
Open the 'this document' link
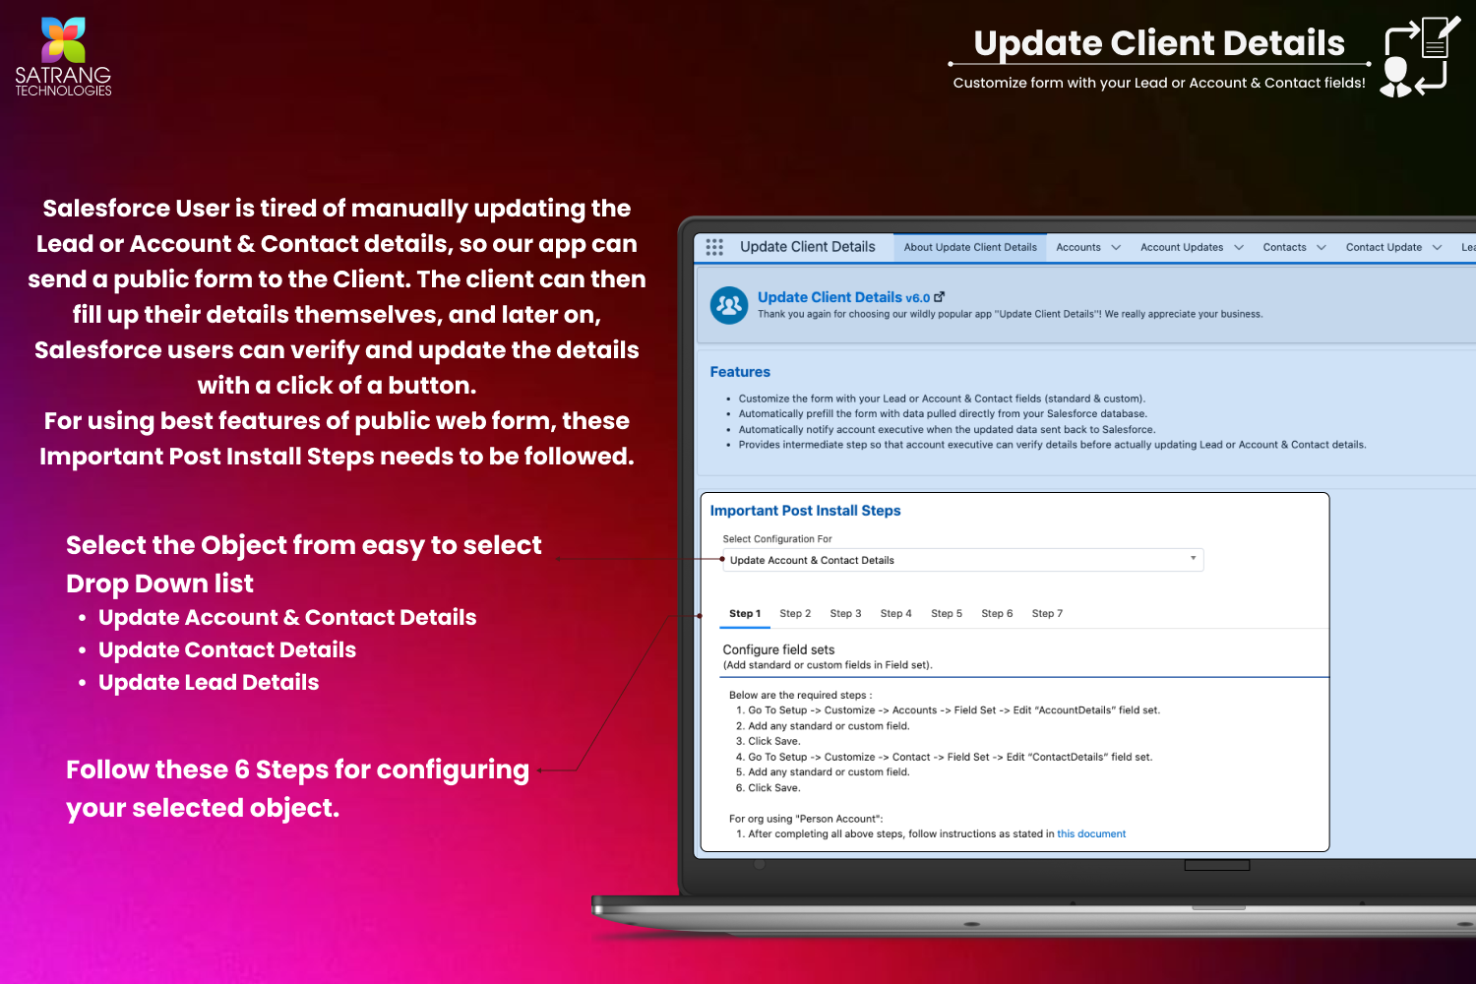(x=1091, y=833)
